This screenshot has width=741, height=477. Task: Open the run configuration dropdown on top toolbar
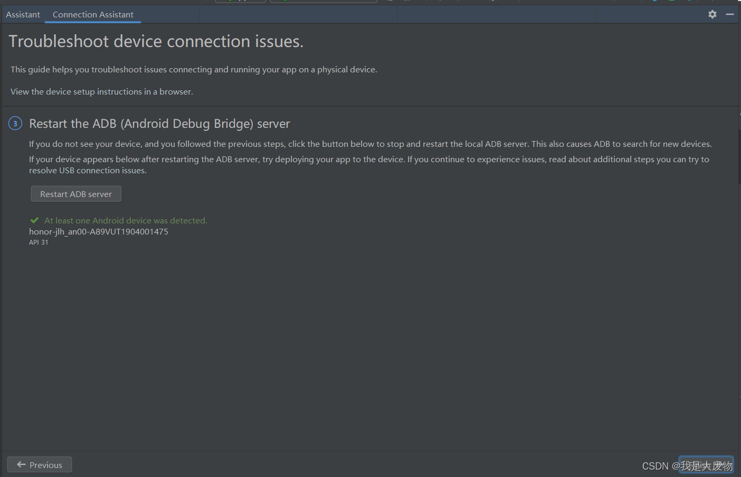(240, 1)
